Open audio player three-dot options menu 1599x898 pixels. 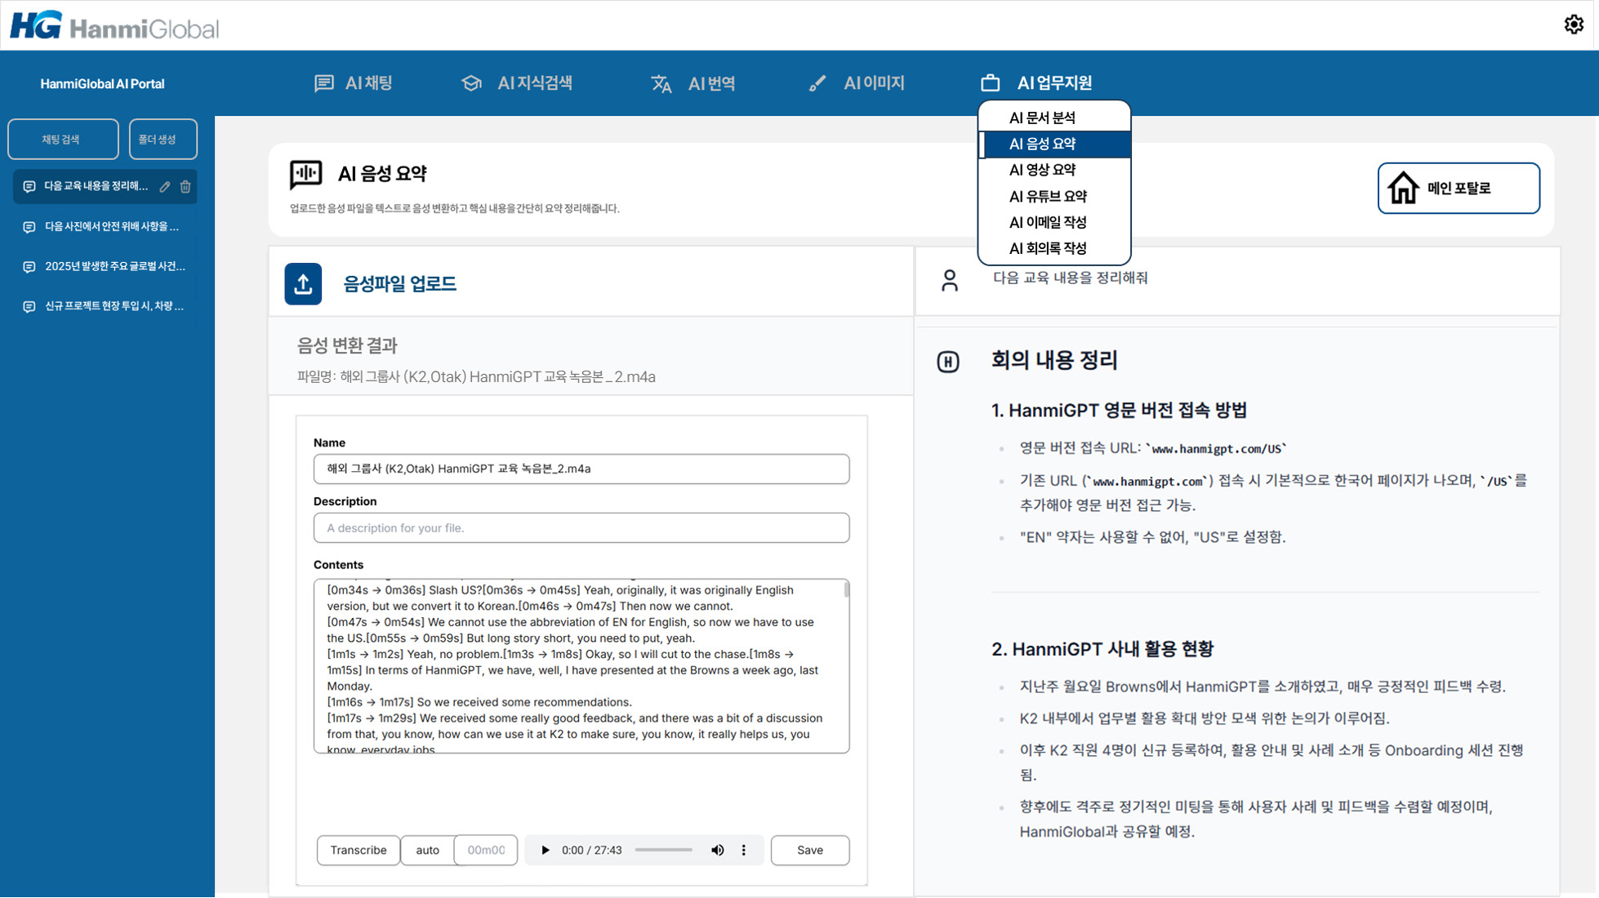(743, 850)
